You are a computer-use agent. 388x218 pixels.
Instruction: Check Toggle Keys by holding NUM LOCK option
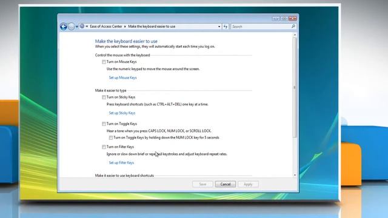pyautogui.click(x=111, y=137)
